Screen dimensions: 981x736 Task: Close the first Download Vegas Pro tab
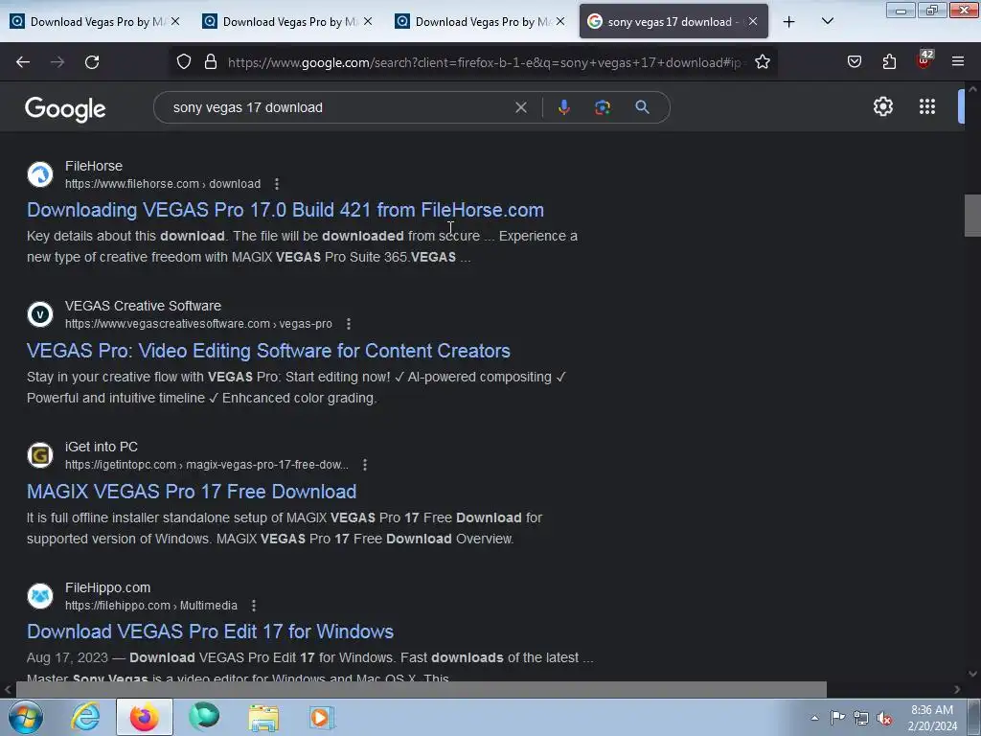pyautogui.click(x=175, y=22)
